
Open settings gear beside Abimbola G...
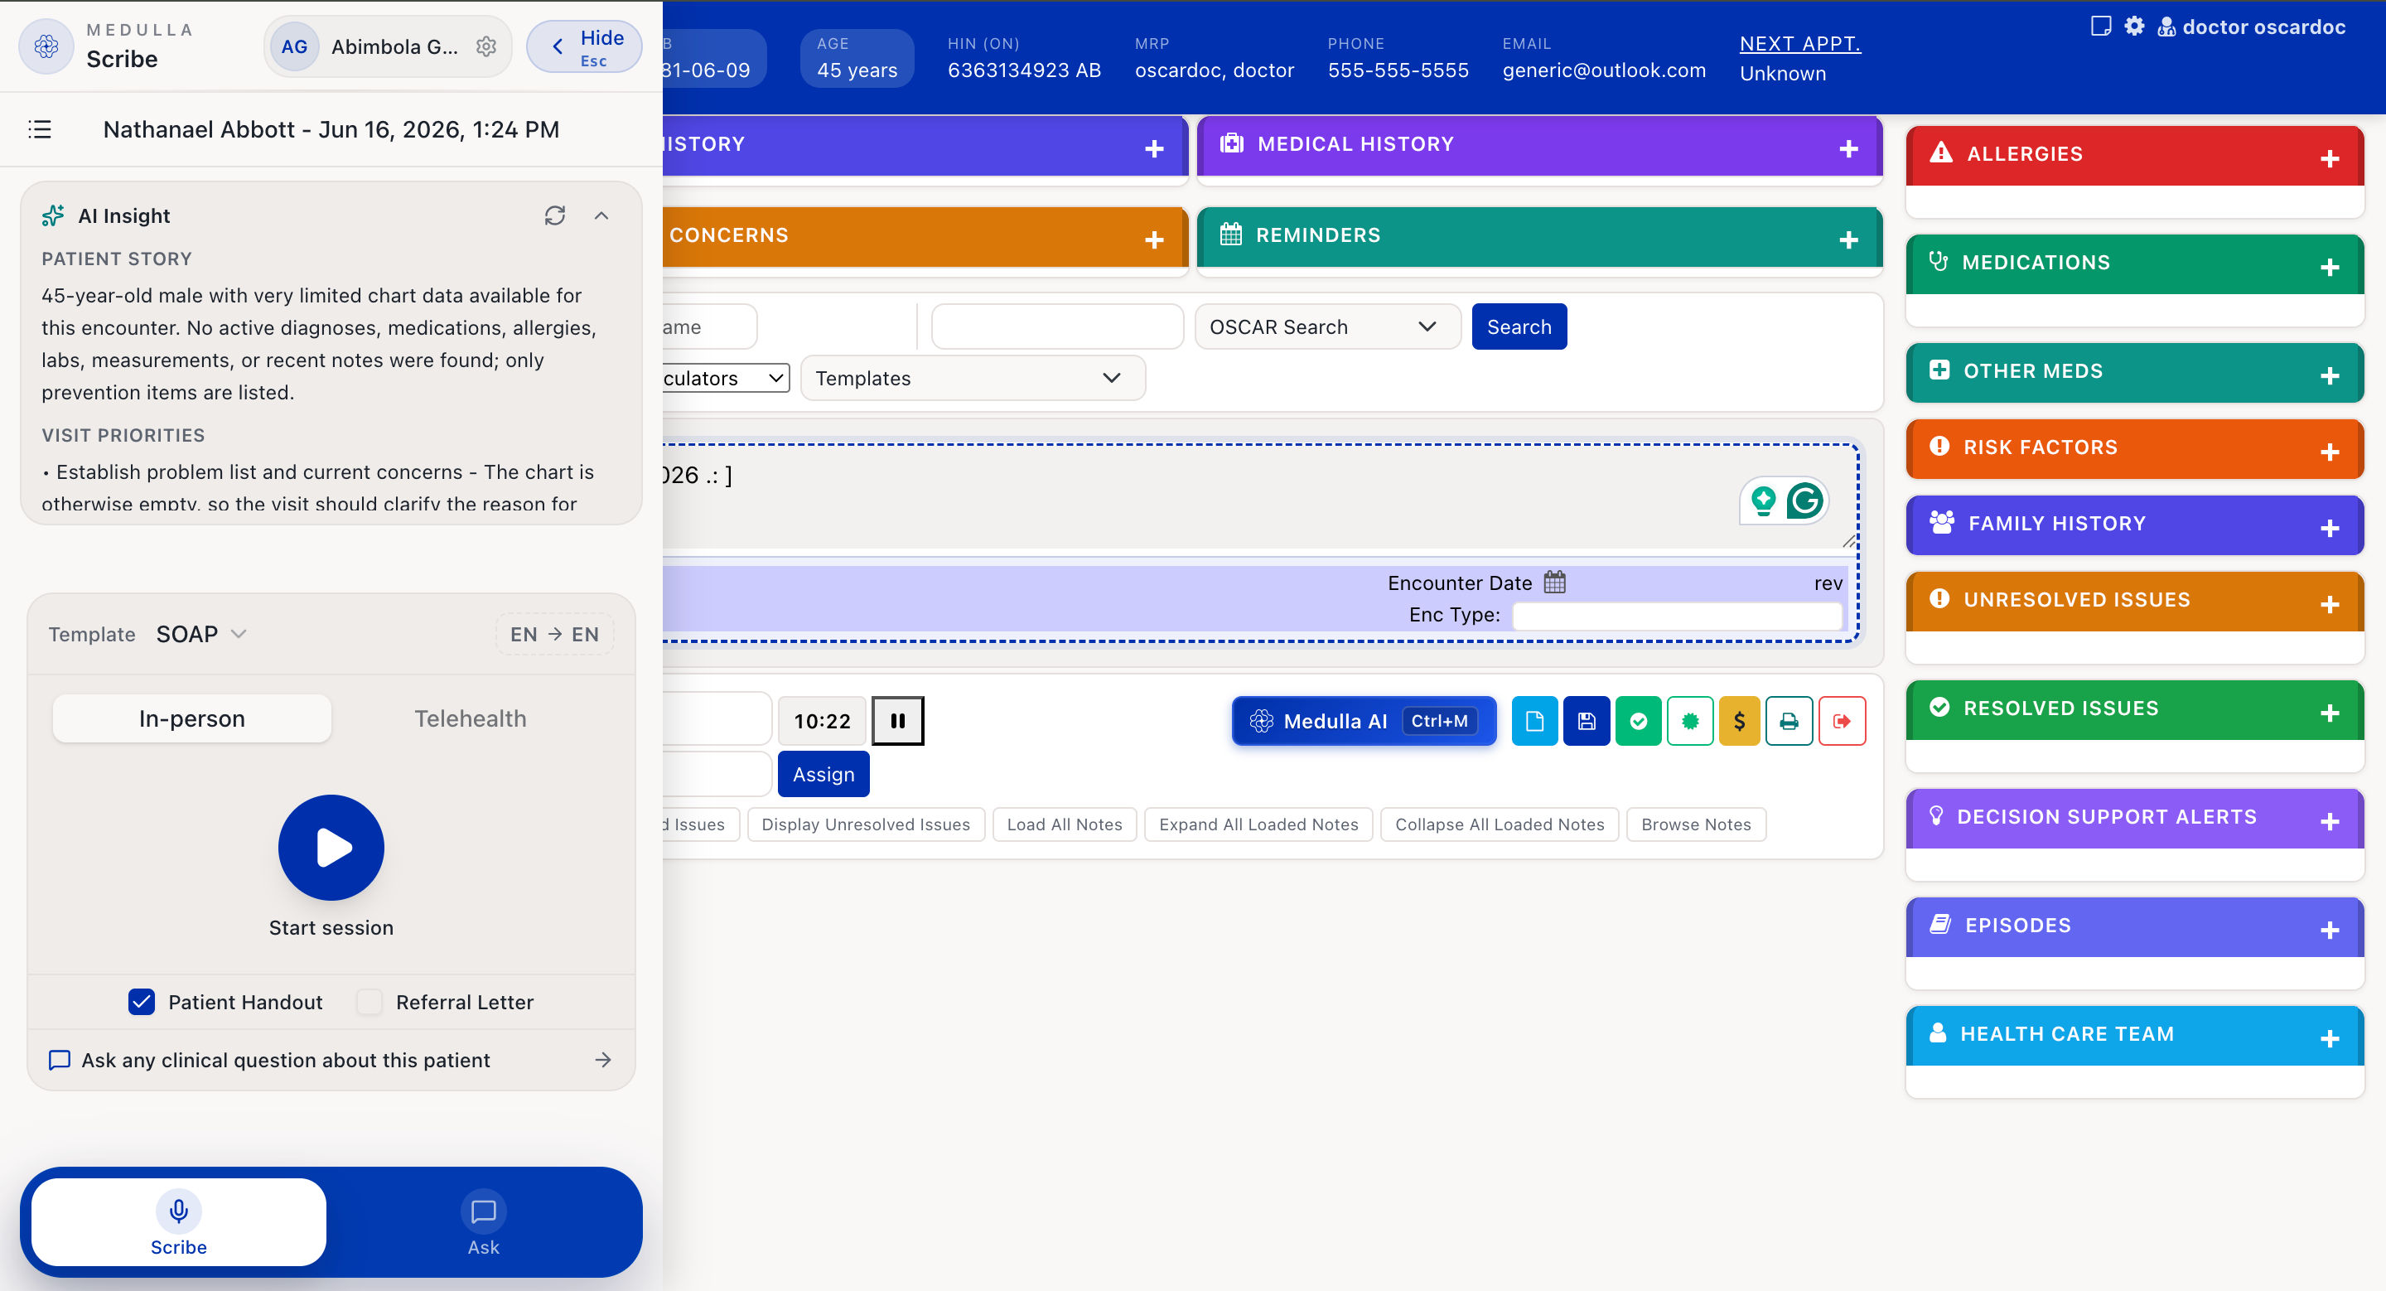tap(486, 46)
